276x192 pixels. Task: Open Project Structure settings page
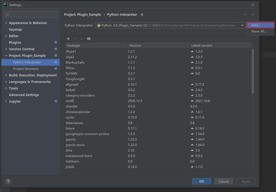click(x=26, y=69)
